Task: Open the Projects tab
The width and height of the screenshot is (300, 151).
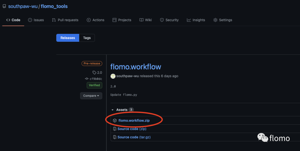Action: [x=122, y=20]
